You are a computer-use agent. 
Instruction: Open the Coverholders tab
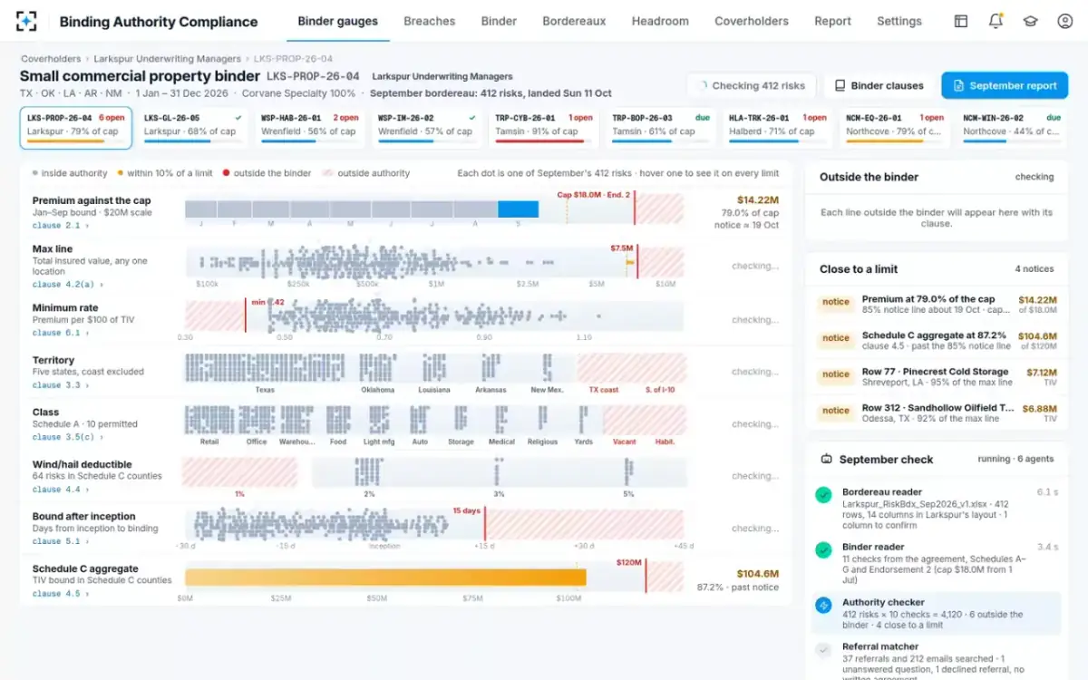(x=752, y=21)
